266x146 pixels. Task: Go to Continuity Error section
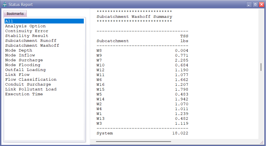(x=26, y=31)
